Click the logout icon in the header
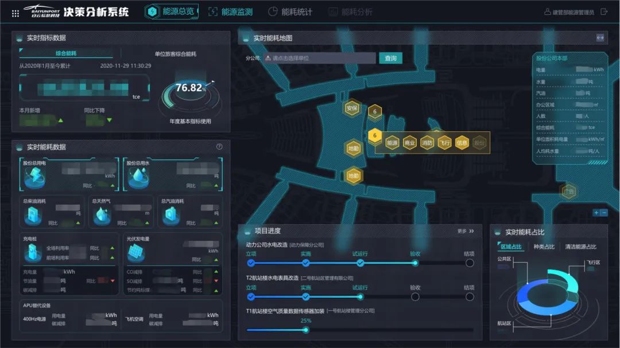 tap(604, 12)
